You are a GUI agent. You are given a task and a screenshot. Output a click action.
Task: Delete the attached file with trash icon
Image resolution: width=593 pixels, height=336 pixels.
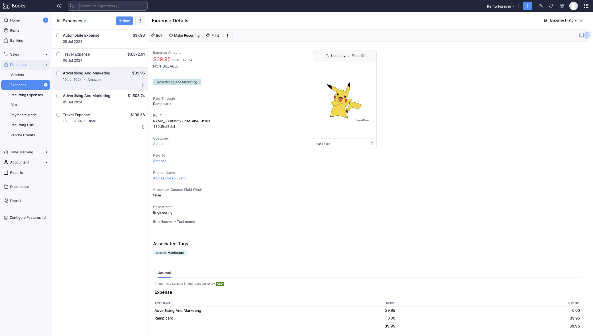click(372, 144)
